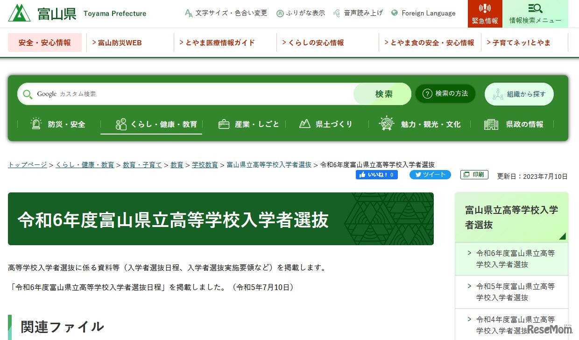Open the 緊急情報 emergency information panel
The height and width of the screenshot is (340, 579).
[485, 13]
